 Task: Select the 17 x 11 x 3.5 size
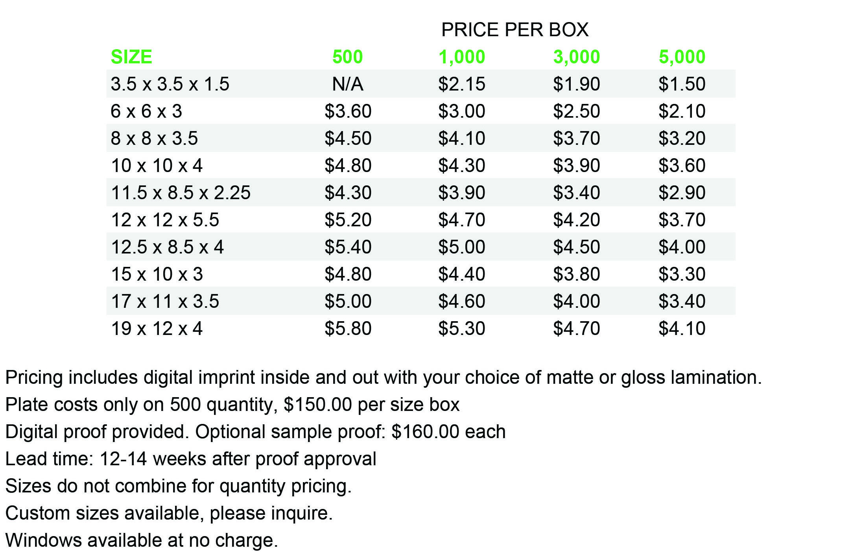[x=165, y=301]
